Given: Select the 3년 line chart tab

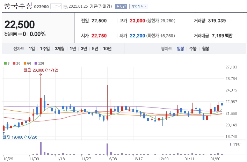Looking at the screenshot, I should pyautogui.click(x=84, y=49).
